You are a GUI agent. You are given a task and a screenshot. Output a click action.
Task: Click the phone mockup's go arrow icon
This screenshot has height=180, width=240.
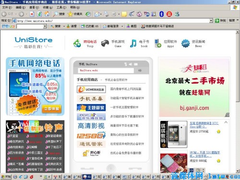140,71
